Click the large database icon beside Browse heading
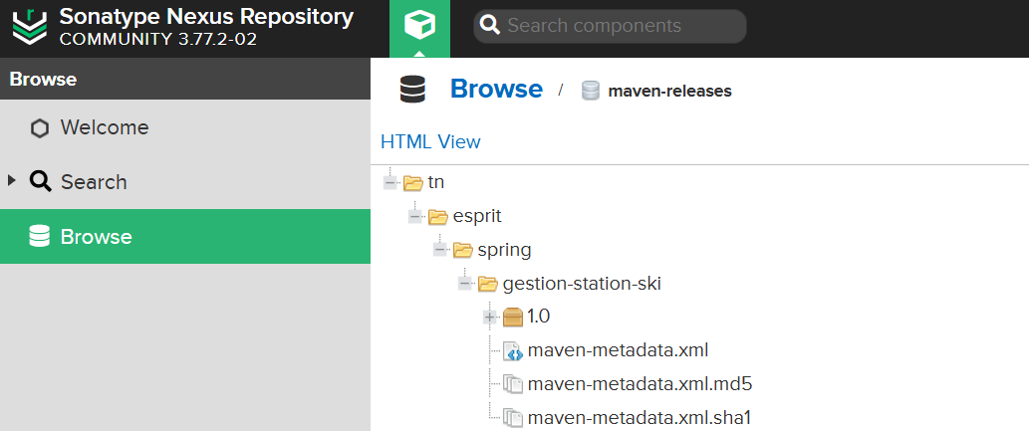The image size is (1029, 431). [412, 90]
